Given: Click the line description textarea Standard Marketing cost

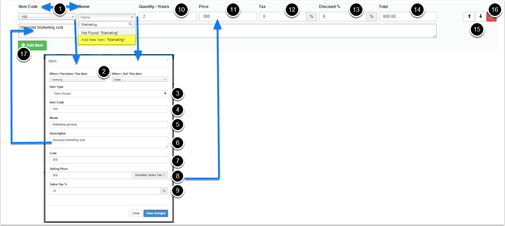Looking at the screenshot, I should point(227,31).
